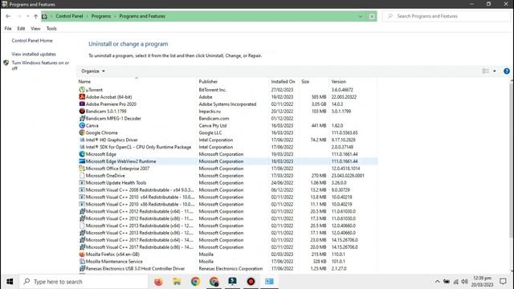
Task: Click the Control Panel address bar icon
Action: [x=45, y=16]
